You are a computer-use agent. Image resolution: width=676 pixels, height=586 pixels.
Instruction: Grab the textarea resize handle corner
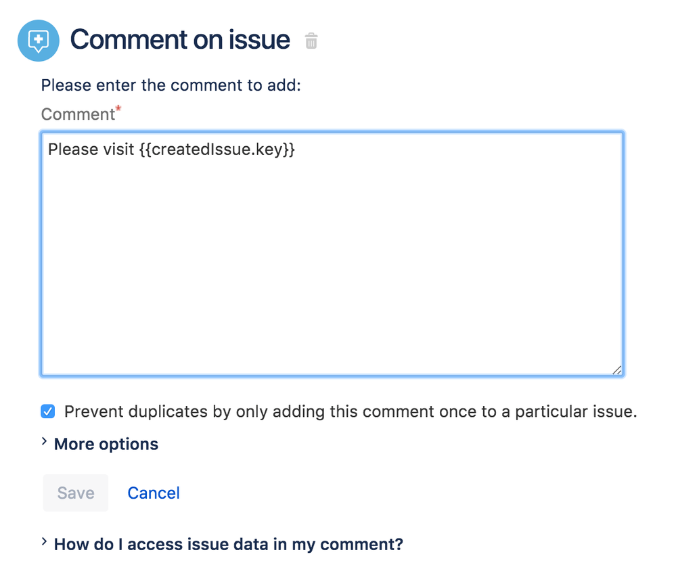coord(616,369)
